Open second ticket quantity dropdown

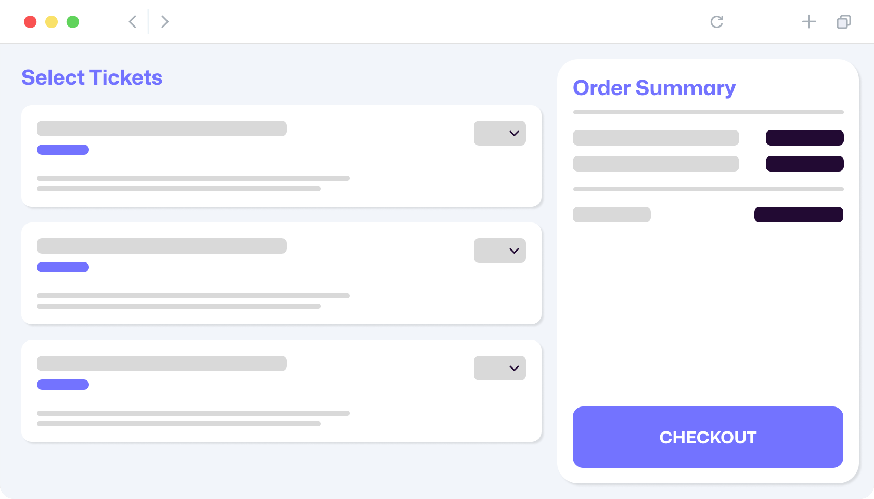pyautogui.click(x=500, y=251)
